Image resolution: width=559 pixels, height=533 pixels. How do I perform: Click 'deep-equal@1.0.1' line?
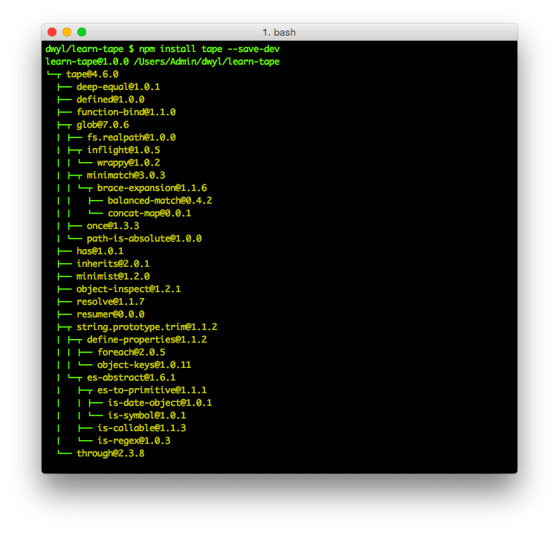[x=118, y=87]
